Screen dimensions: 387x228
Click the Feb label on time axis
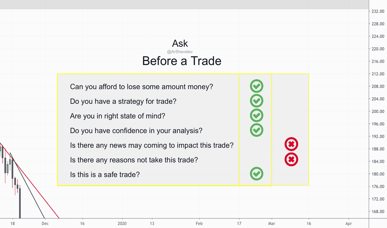199,223
